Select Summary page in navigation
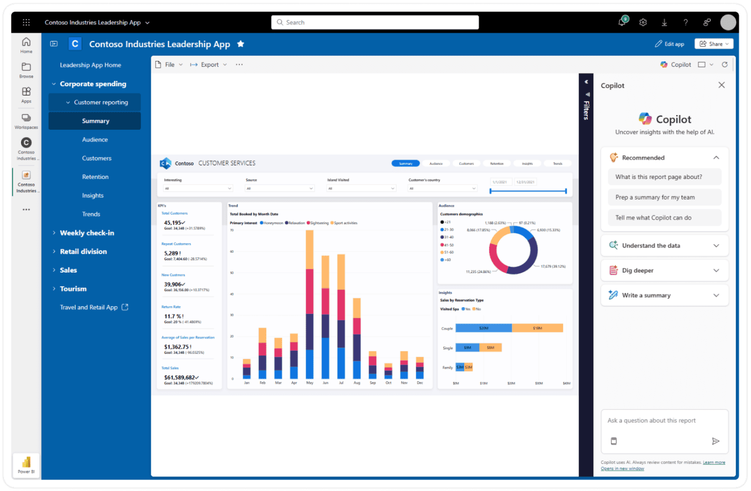751x491 pixels. 95,121
